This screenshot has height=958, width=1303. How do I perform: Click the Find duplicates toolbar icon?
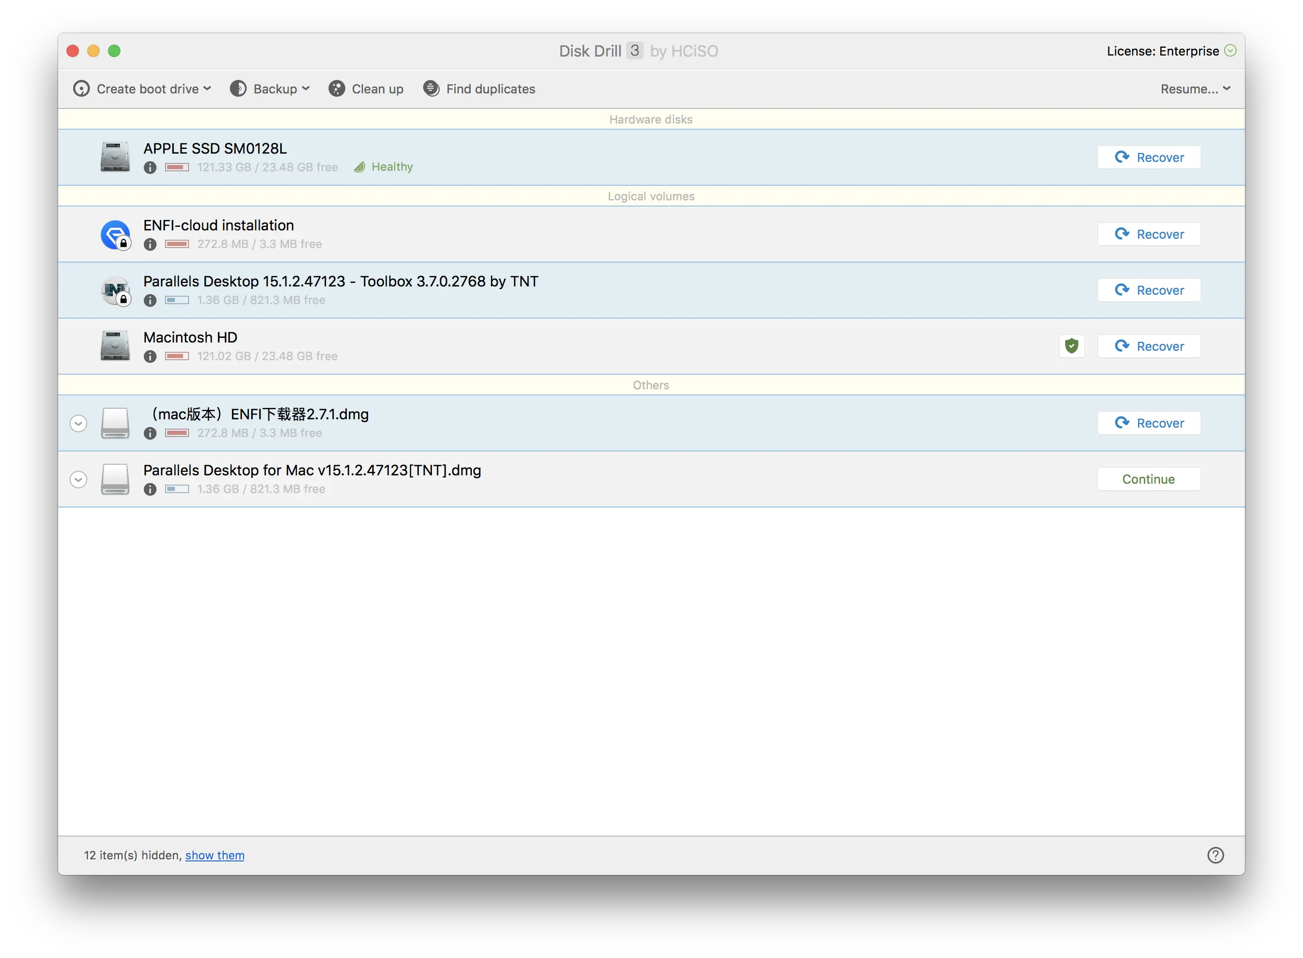point(431,89)
